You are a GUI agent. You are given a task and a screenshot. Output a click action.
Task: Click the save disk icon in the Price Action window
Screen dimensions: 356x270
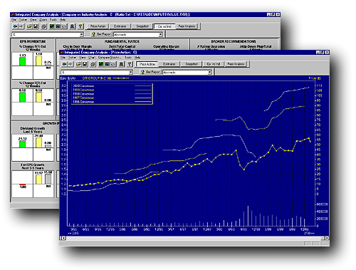(x=85, y=64)
